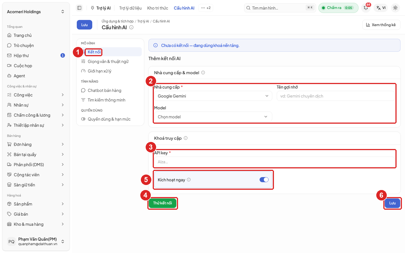Select Giới hạn xử lý in settings menu

tap(110, 71)
